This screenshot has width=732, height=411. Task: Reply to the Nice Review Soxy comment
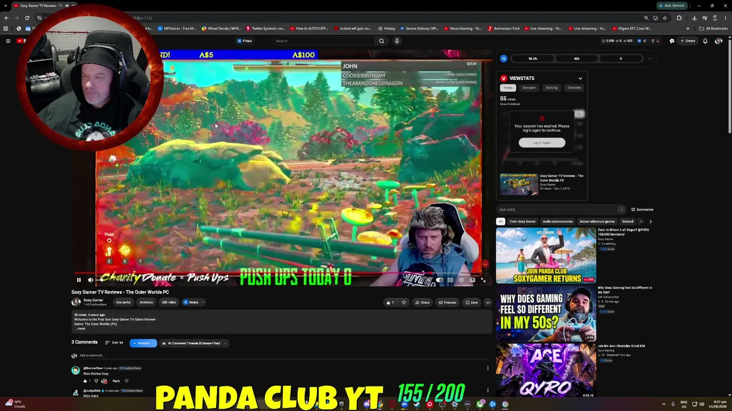tap(116, 381)
